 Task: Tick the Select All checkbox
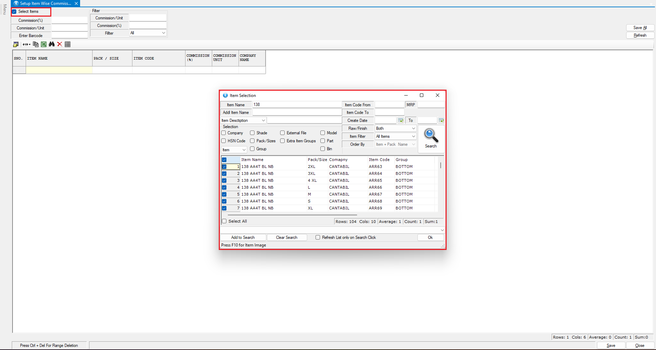tap(224, 221)
